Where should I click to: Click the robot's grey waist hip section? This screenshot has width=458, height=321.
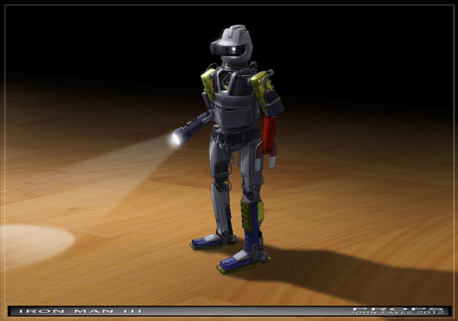tap(236, 137)
